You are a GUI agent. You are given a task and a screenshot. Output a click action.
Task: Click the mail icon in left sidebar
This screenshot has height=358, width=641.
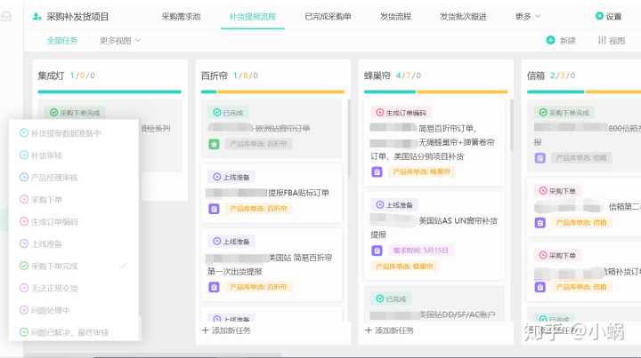pyautogui.click(x=6, y=17)
